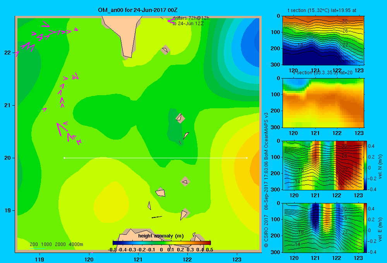The height and width of the screenshot is (263, 387).
Task: Open the northward velocity section plot
Action: coord(323,165)
